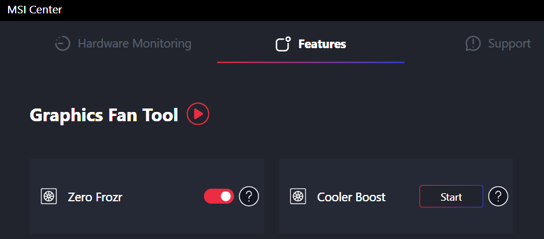
Task: Open Cooler Boost help question mark
Action: click(498, 197)
